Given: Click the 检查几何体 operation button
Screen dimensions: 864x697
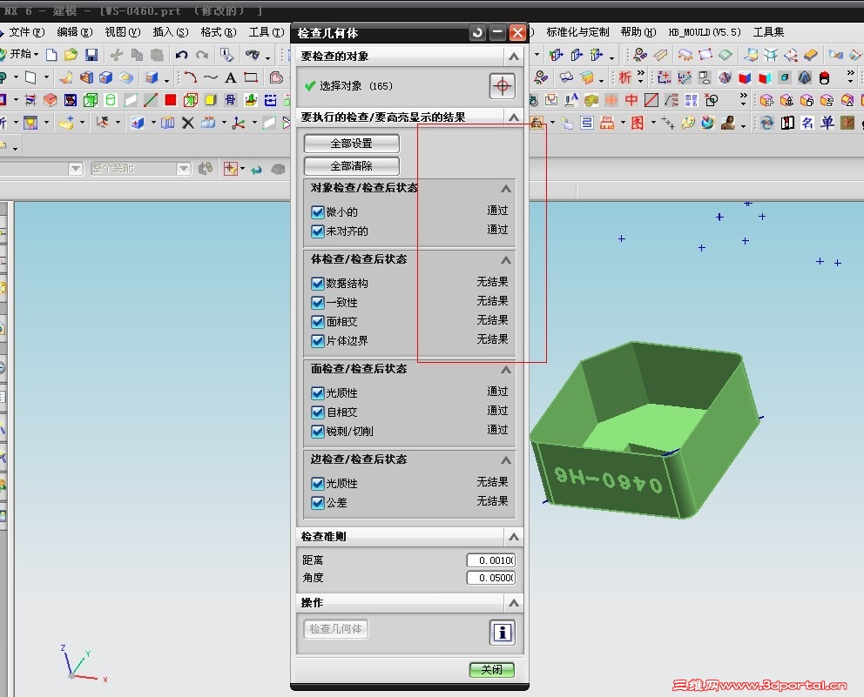Looking at the screenshot, I should coord(335,629).
